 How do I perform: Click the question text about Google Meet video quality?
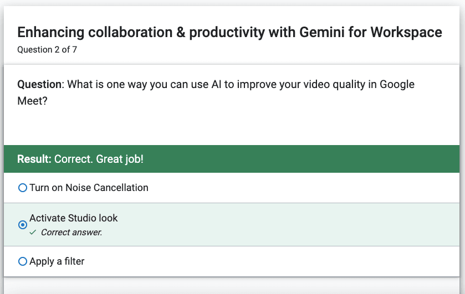point(216,92)
